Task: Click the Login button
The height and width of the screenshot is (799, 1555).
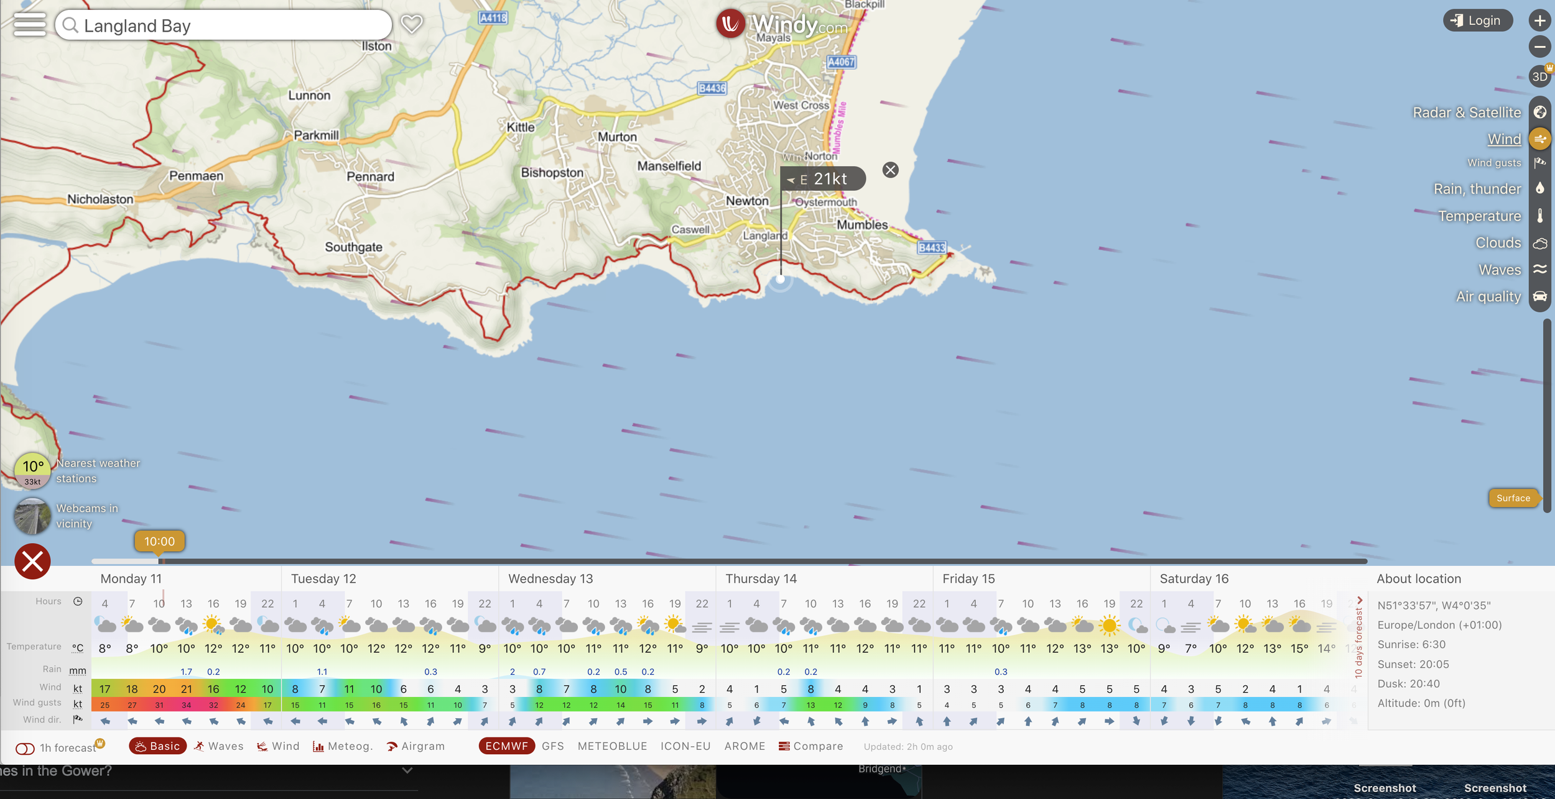Action: coord(1477,21)
